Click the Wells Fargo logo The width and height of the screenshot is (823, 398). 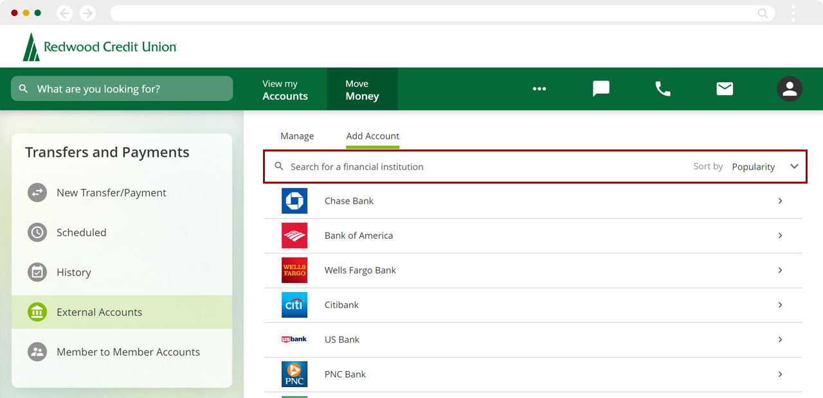pyautogui.click(x=294, y=270)
